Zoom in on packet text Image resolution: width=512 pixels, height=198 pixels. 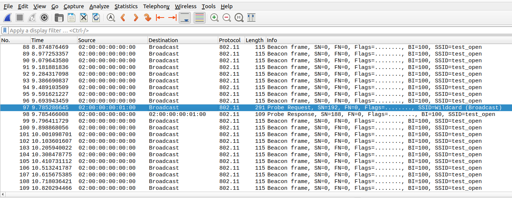click(x=214, y=18)
